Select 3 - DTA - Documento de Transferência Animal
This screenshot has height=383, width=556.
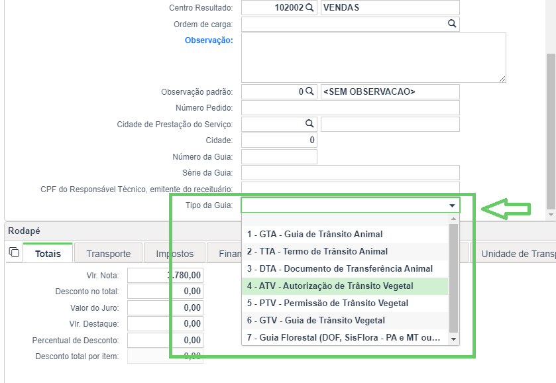pos(345,268)
